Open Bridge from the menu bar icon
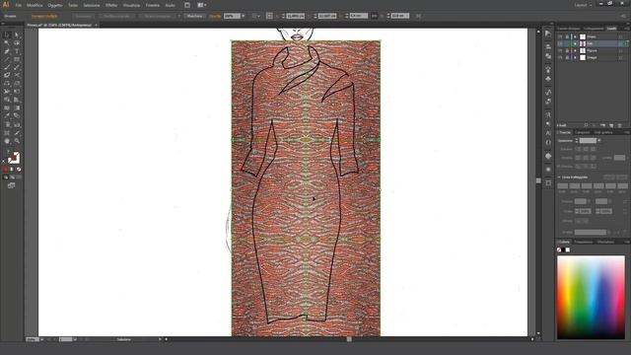The height and width of the screenshot is (355, 631). tap(187, 5)
